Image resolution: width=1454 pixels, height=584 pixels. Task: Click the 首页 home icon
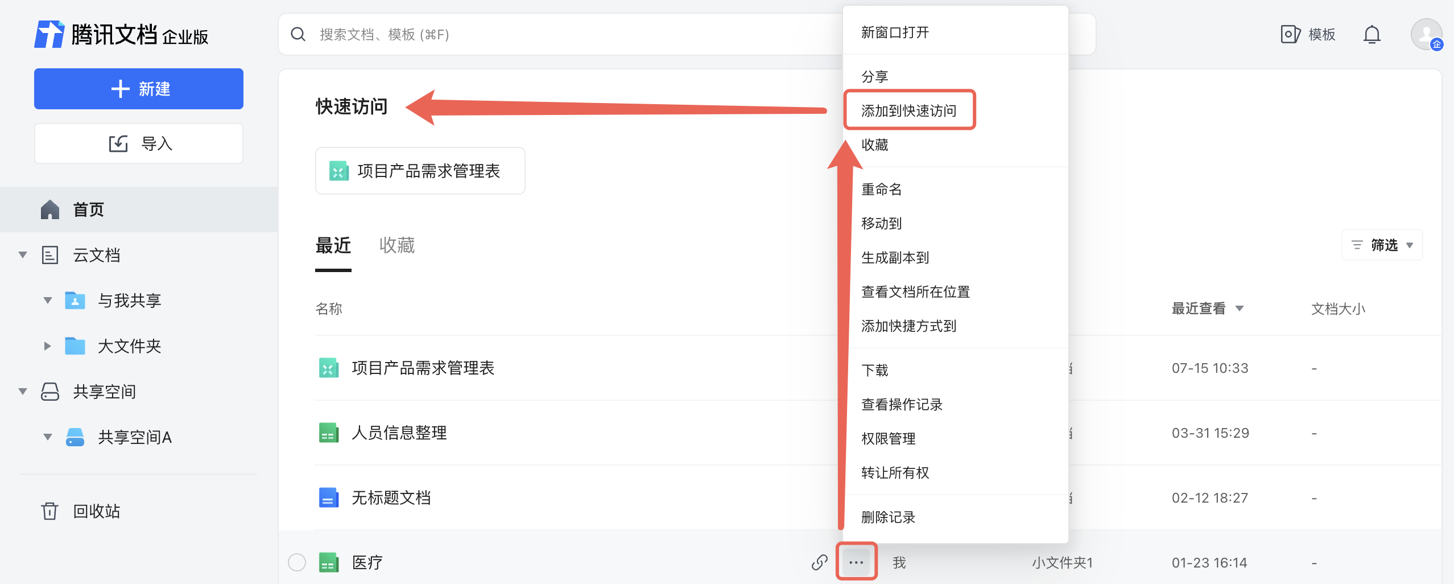[x=50, y=209]
